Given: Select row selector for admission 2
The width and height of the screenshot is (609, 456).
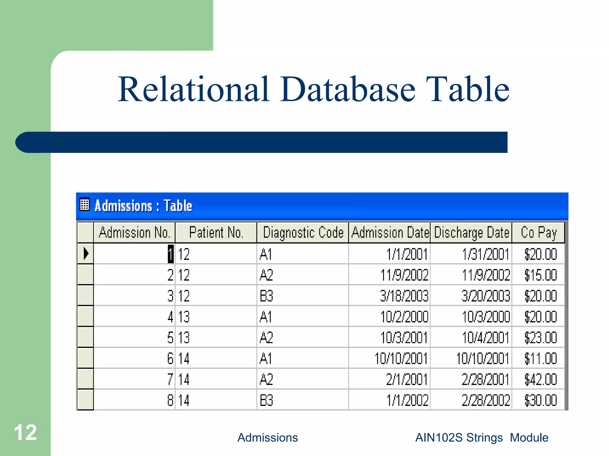Looking at the screenshot, I should (86, 275).
